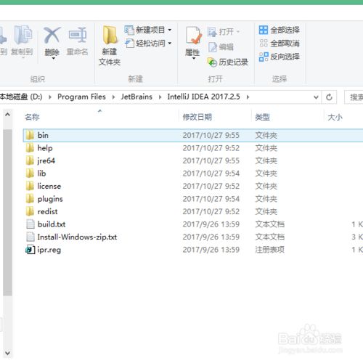Click the Edit (编辑) ribbon icon
The image size is (363, 363).
[213, 47]
